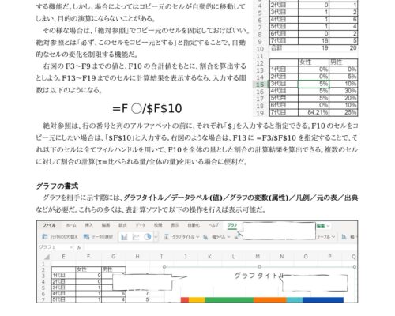Image resolution: width=395 pixels, height=316 pixels.
Task: Select the pie chart type icon
Action: pyautogui.click(x=148, y=237)
